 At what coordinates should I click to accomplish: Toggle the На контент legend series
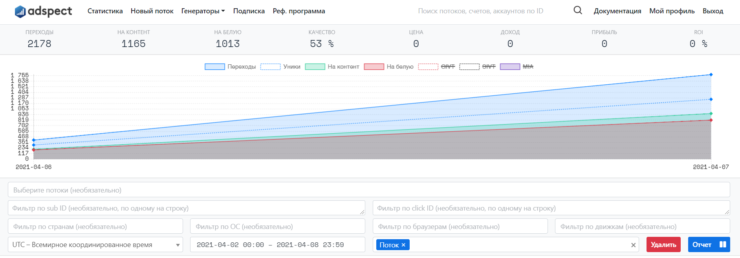(x=332, y=67)
